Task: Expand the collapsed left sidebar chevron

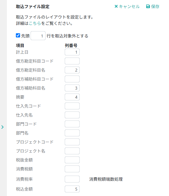Action: click(2, 127)
